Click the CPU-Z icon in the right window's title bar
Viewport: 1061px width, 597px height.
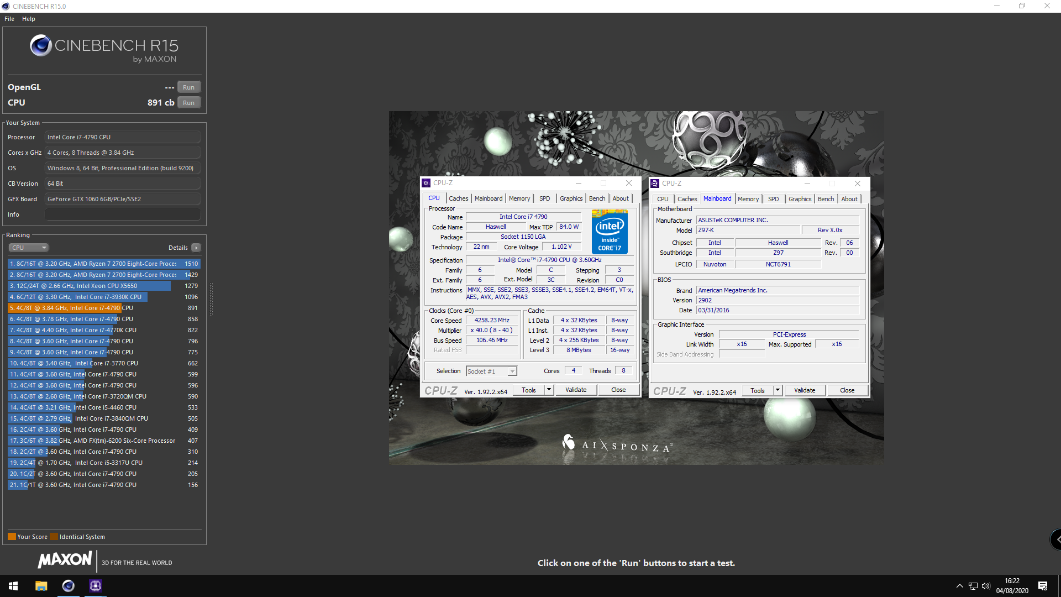(x=655, y=184)
